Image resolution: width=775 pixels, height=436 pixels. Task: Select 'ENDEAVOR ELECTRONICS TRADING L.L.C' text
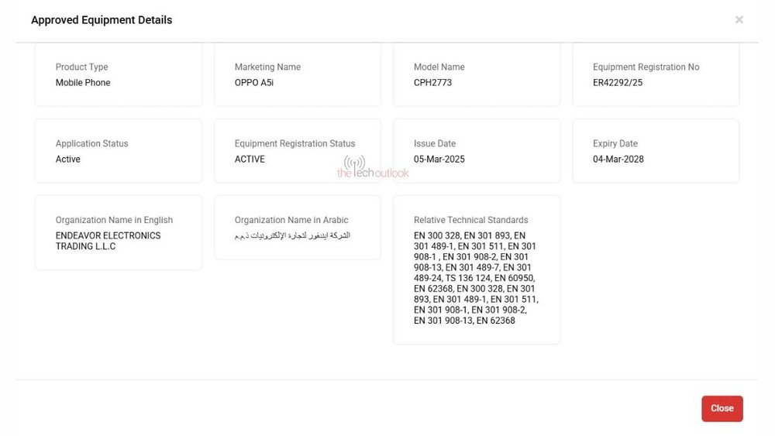click(108, 241)
